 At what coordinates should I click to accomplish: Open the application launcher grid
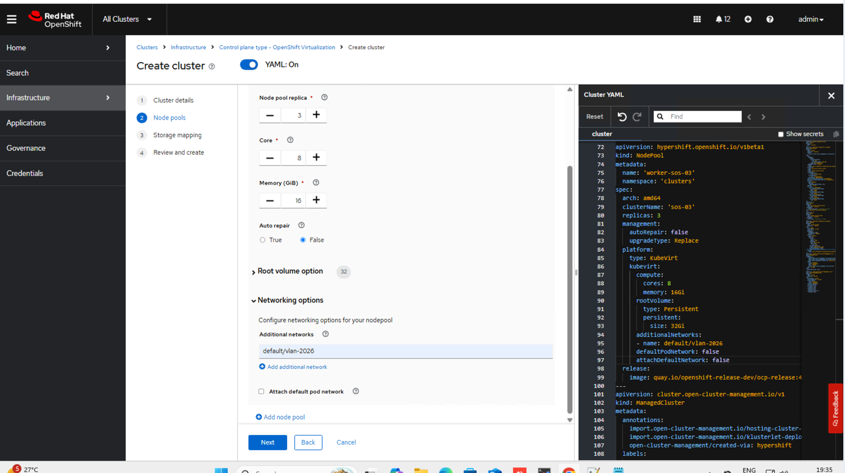pos(697,19)
